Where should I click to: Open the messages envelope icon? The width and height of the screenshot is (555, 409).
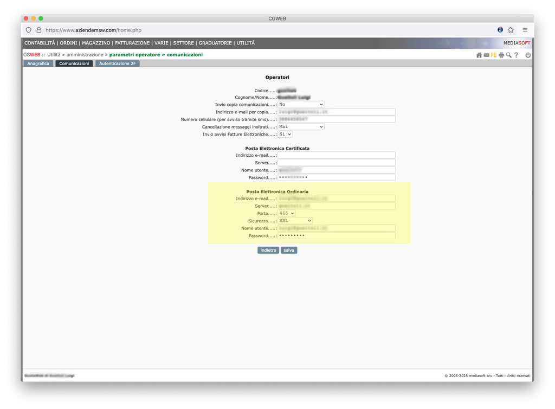[486, 55]
